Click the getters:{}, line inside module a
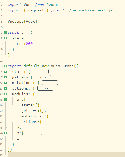The image size is (125, 157). 34,111
